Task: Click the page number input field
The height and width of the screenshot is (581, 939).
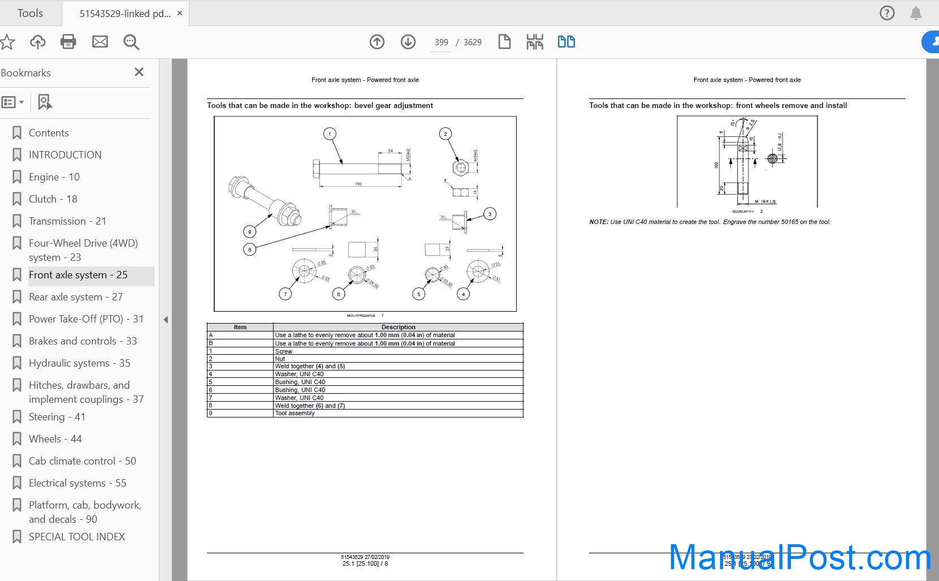Action: 441,42
